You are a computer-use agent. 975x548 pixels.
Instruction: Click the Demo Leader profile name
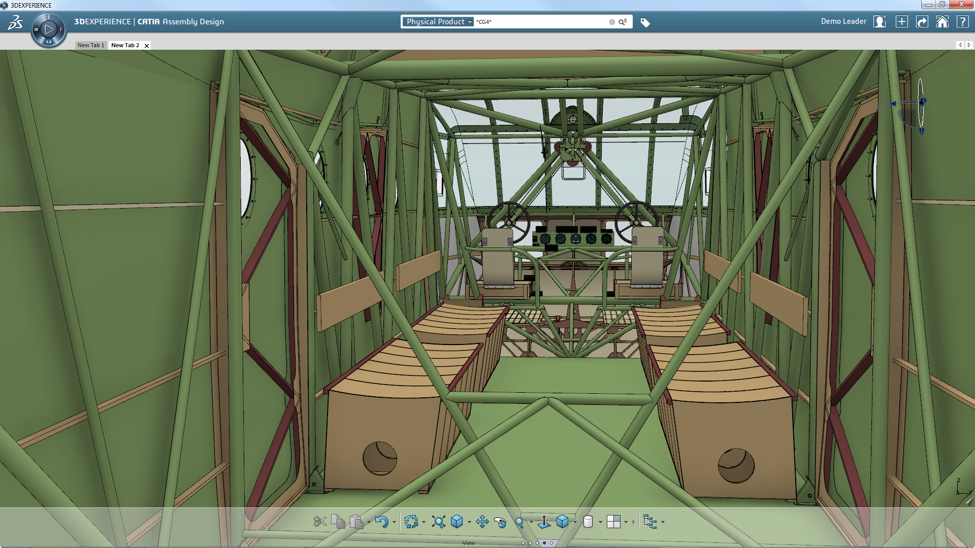[x=843, y=21]
